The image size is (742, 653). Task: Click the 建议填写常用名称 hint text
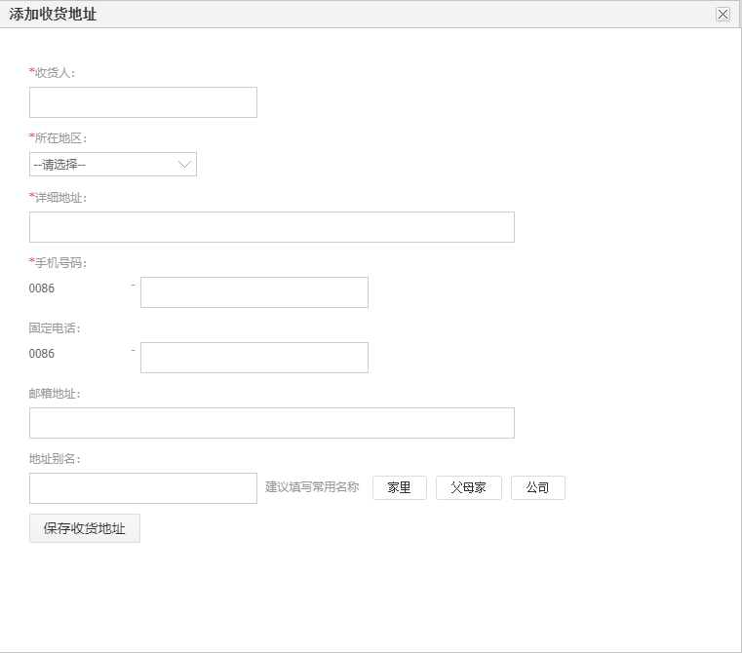312,487
